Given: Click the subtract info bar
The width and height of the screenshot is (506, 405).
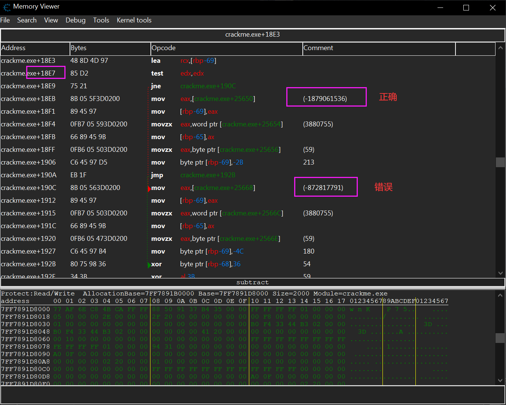Looking at the screenshot, I should click(x=253, y=282).
